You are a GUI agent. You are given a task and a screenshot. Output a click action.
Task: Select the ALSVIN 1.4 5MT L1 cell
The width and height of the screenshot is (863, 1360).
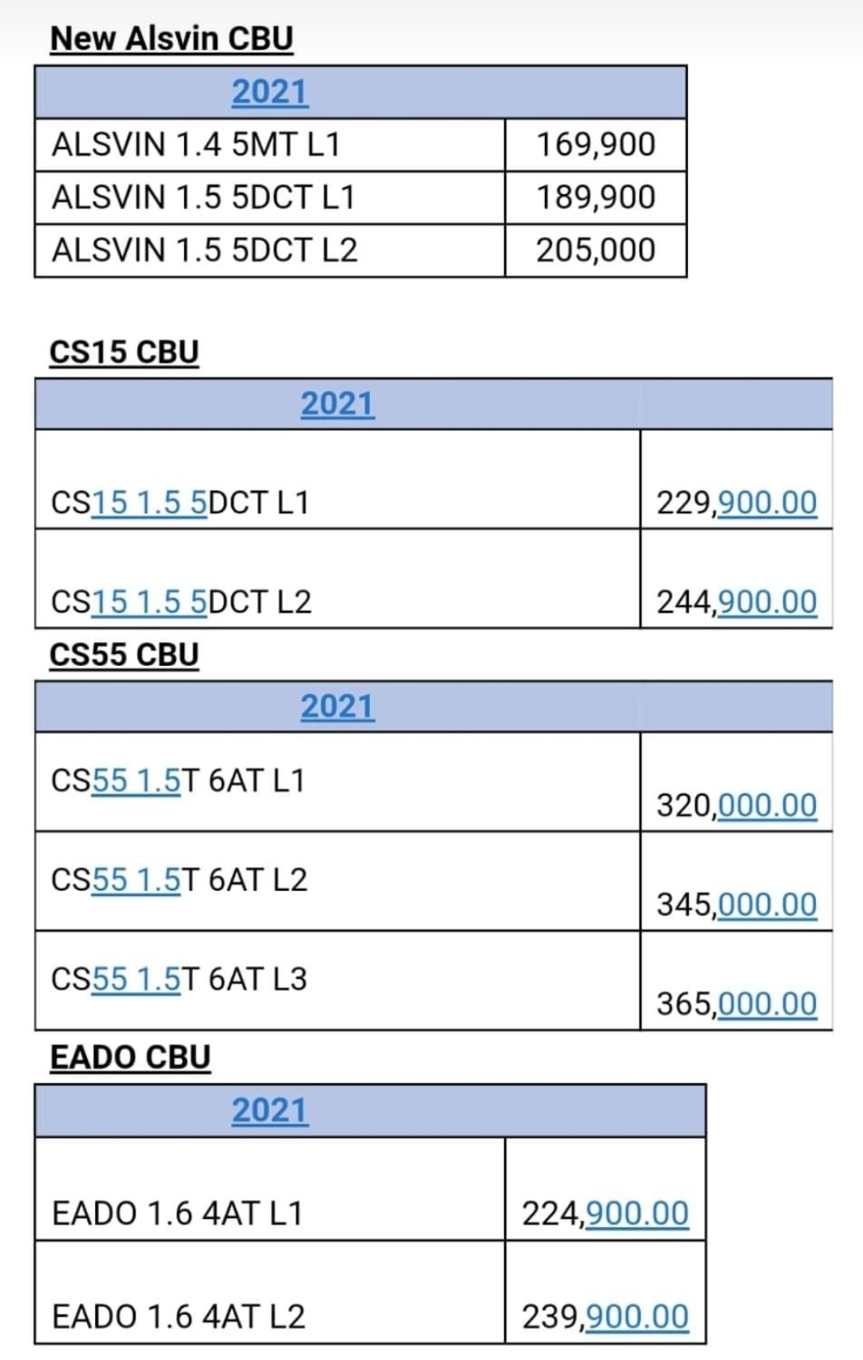click(x=270, y=145)
